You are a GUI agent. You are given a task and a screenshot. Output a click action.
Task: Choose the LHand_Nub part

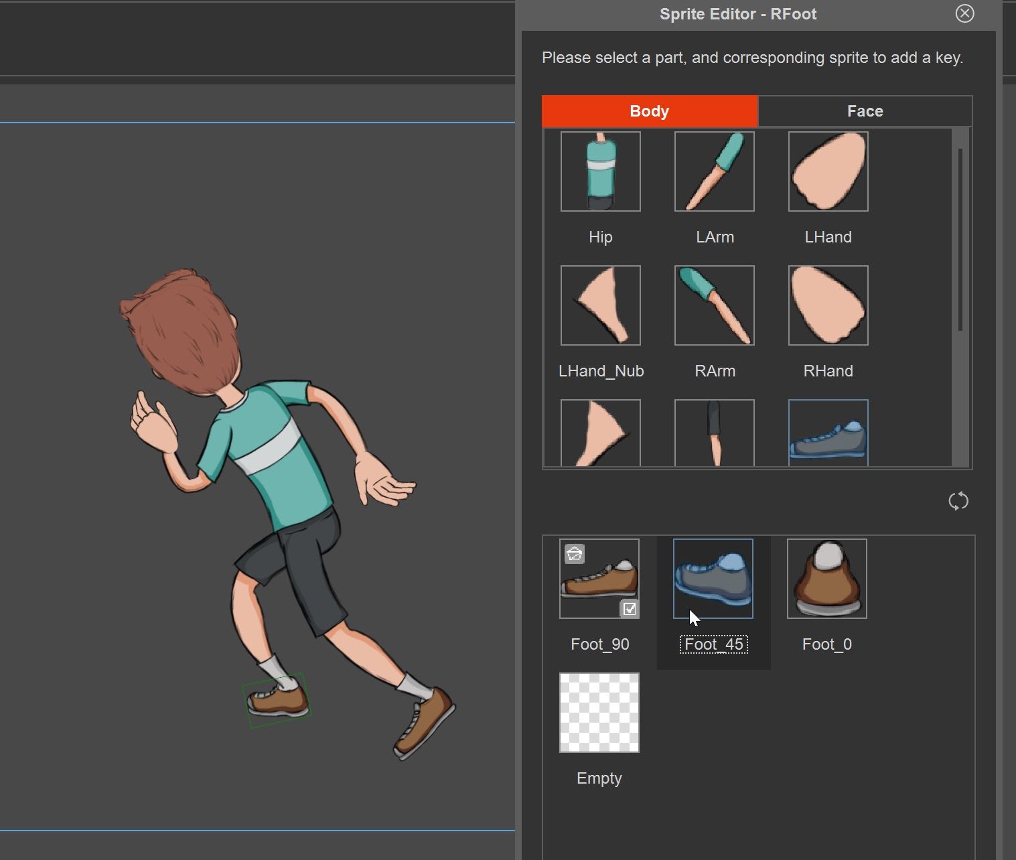[600, 305]
